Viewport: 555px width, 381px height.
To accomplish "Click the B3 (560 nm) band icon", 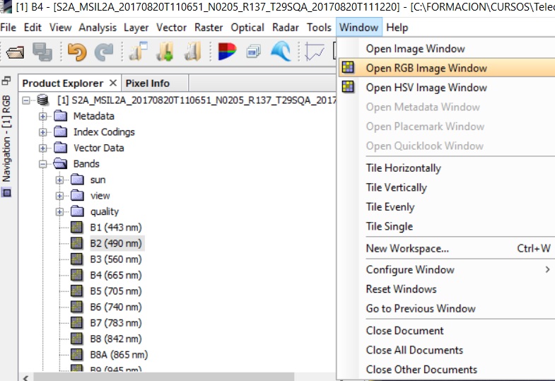I will (x=77, y=259).
